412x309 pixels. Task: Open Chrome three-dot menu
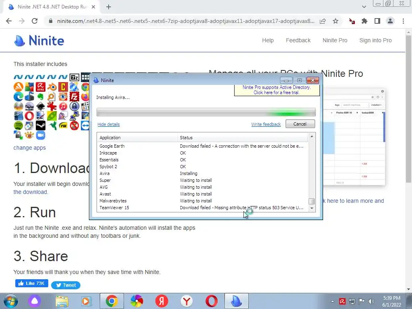click(403, 21)
